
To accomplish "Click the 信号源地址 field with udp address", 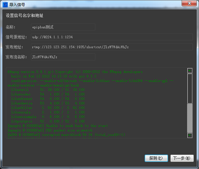I will [111, 37].
